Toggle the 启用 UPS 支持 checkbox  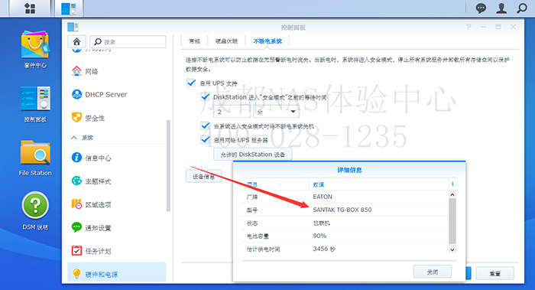click(x=191, y=83)
